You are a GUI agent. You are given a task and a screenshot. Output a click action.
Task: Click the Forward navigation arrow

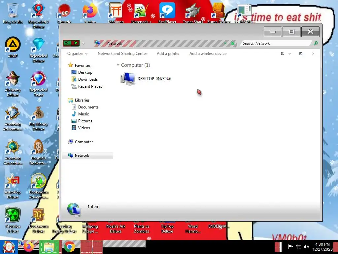tap(76, 43)
